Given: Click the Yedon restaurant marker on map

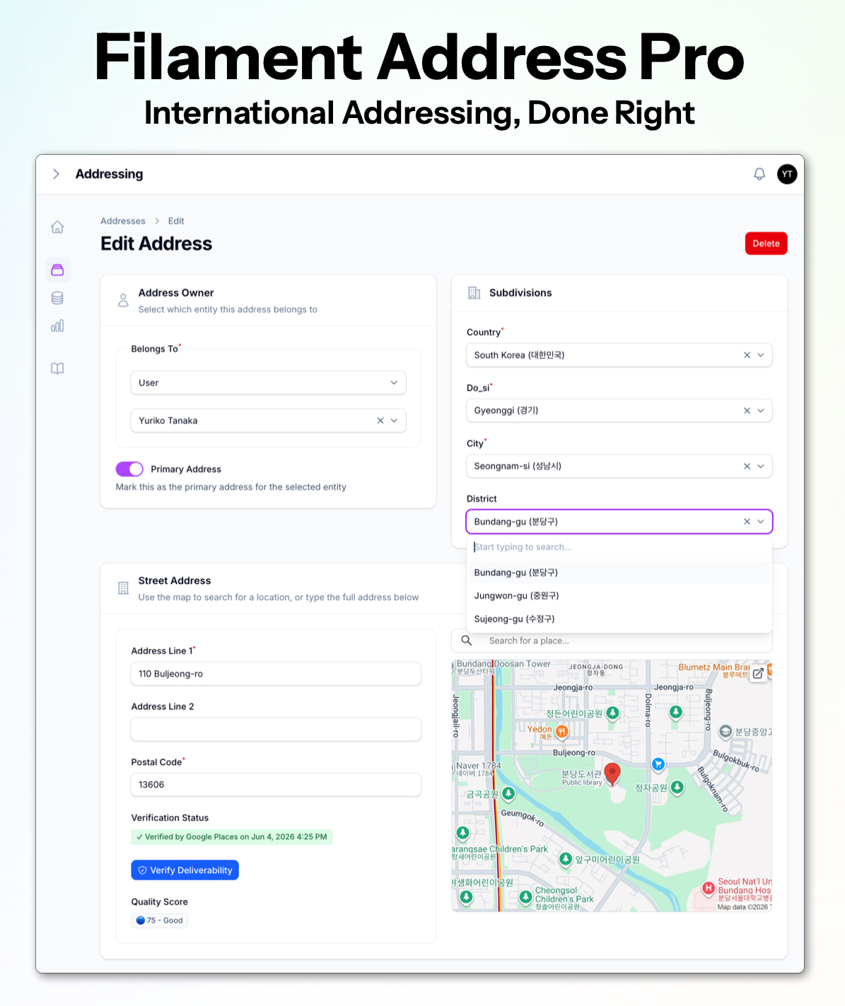Looking at the screenshot, I should click(561, 731).
